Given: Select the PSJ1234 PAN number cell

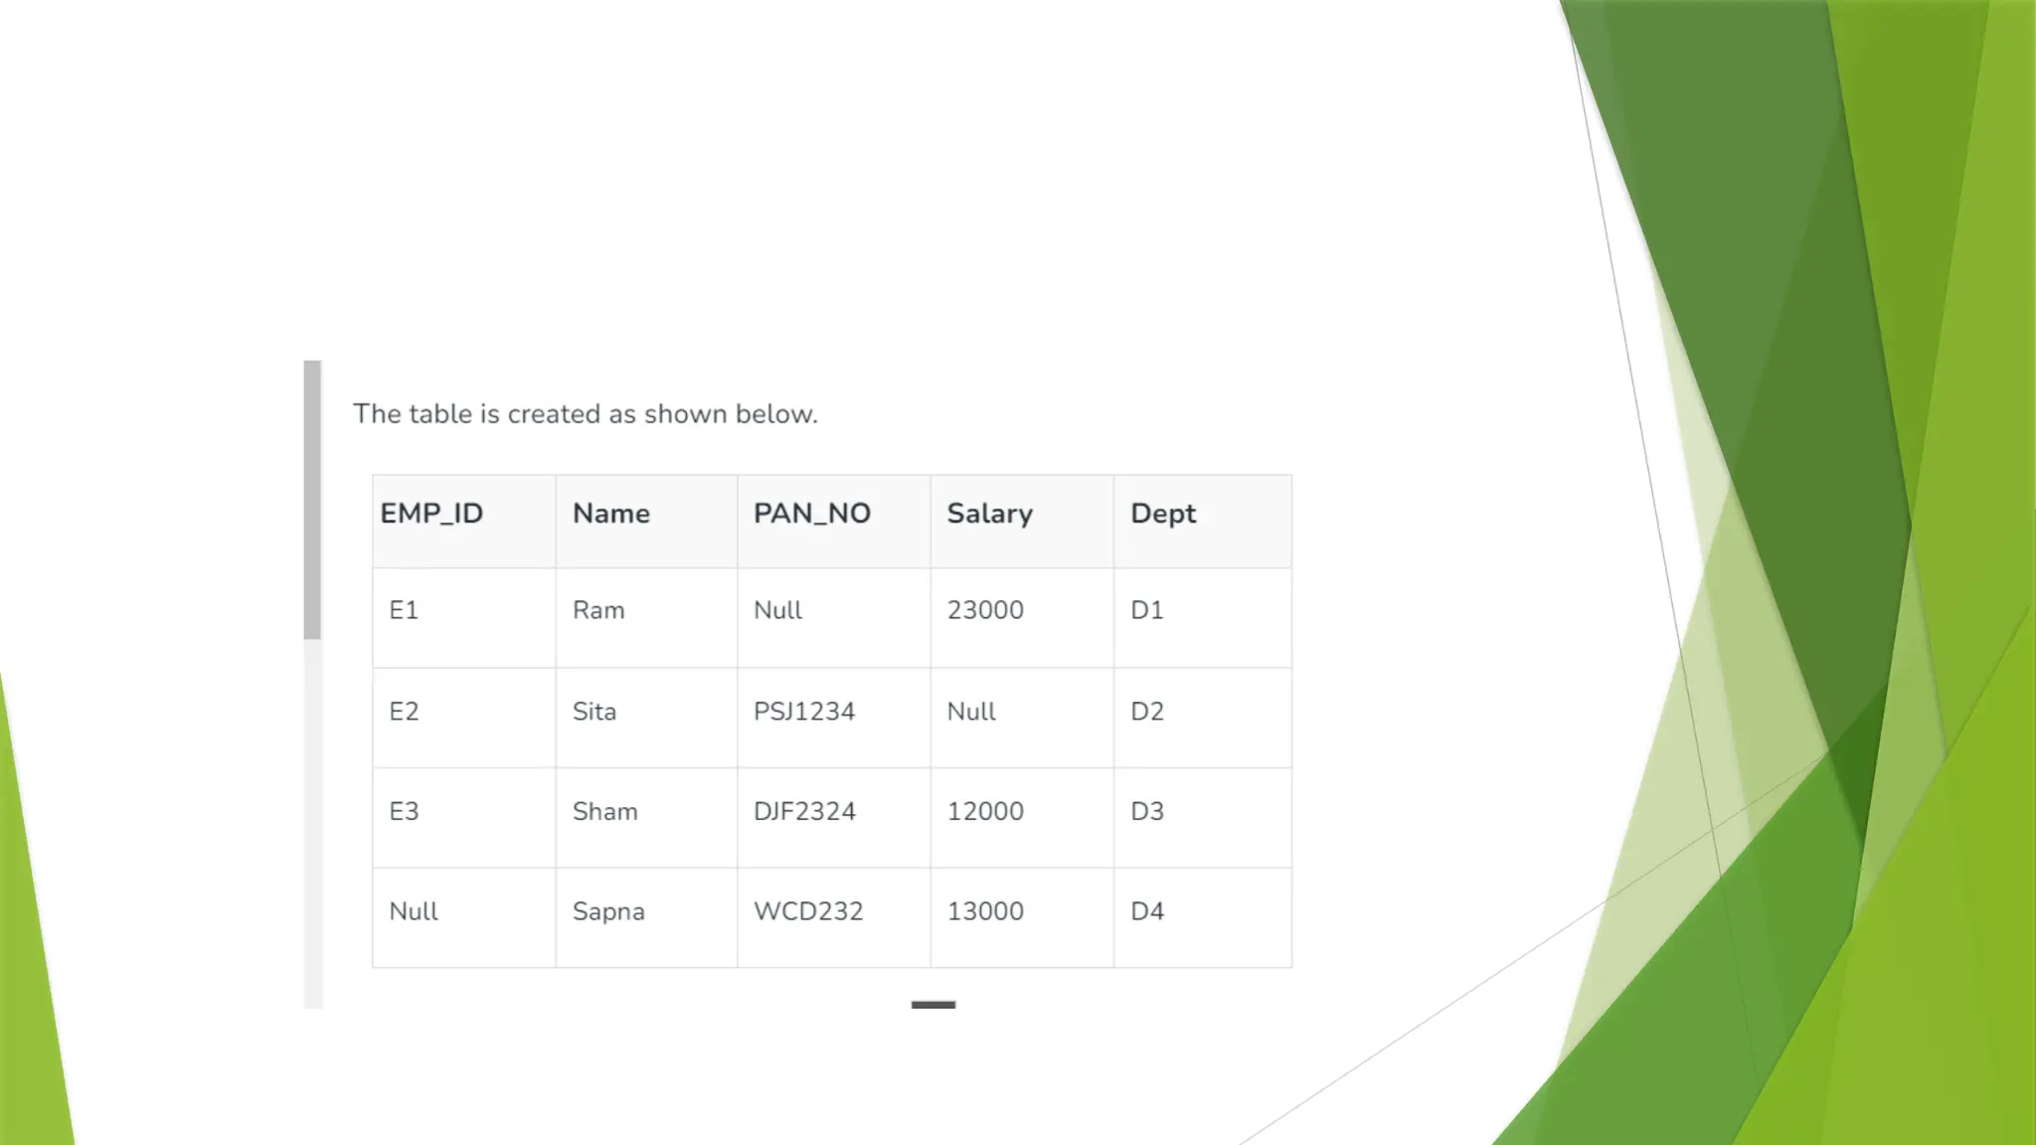Looking at the screenshot, I should click(x=803, y=712).
